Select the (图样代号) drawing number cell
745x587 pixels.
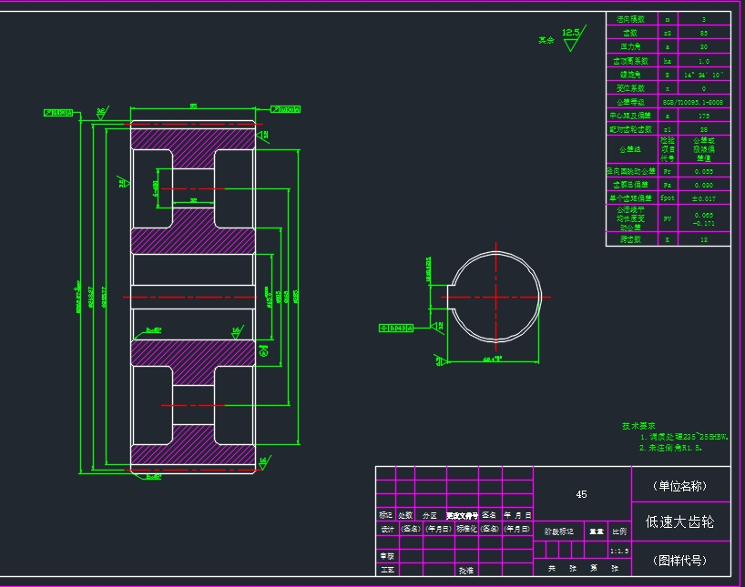680,561
